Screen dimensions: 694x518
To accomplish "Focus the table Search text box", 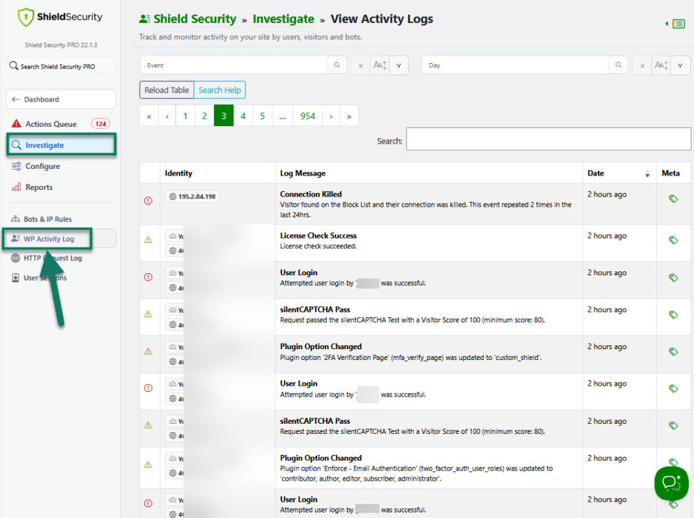I will (x=548, y=139).
